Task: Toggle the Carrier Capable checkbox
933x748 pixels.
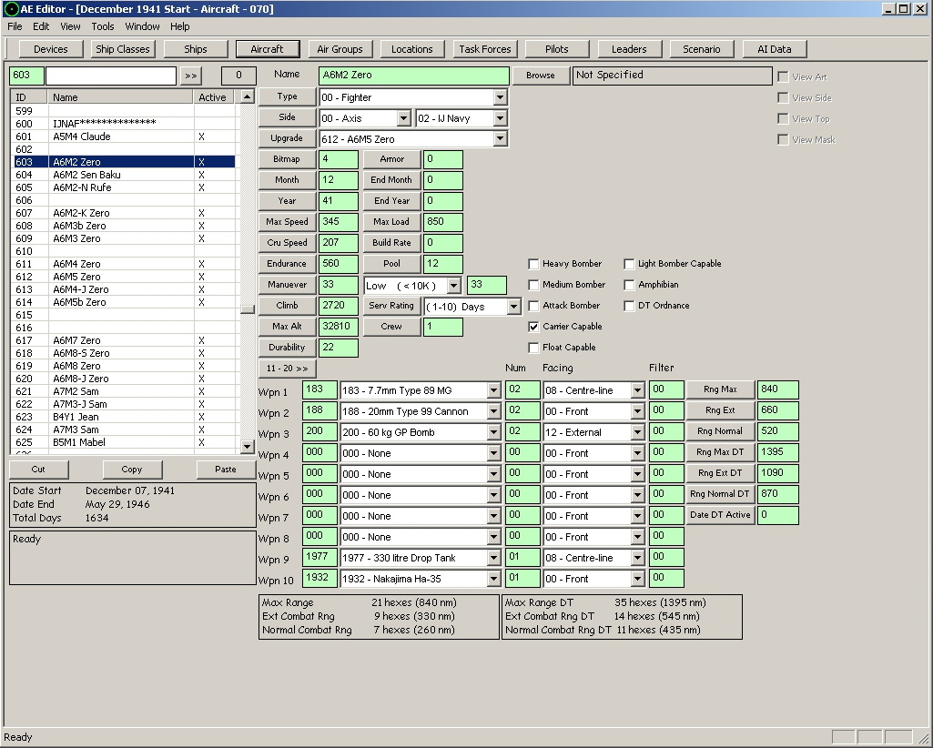Action: [x=533, y=327]
